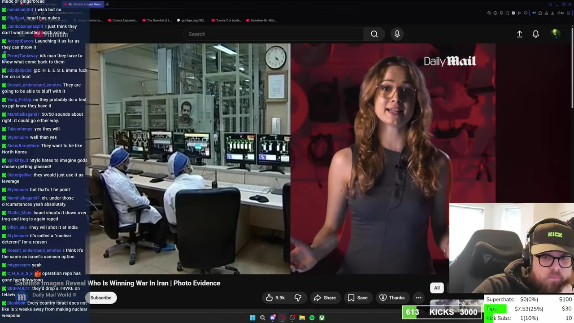Open The Downfall of L... bookmark
Viewport: 574px width, 323px height.
(x=157, y=20)
